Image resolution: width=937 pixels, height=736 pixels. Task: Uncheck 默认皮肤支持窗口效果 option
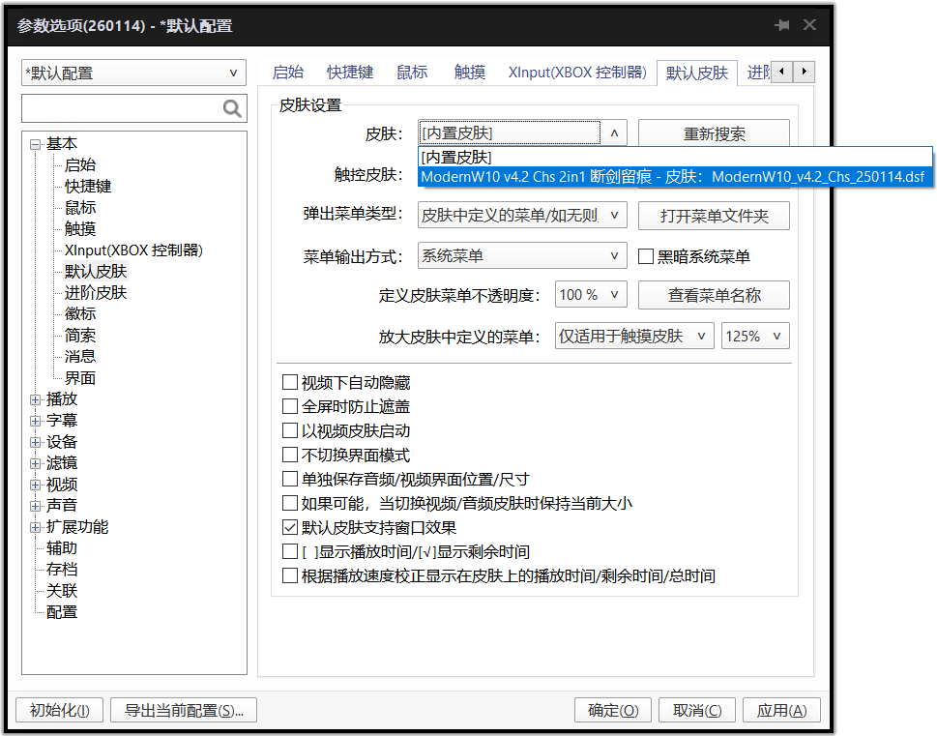tap(290, 528)
